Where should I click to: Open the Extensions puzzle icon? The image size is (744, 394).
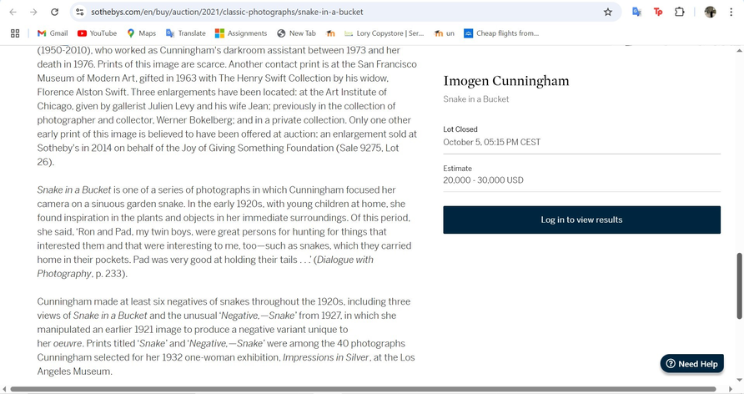[680, 13]
